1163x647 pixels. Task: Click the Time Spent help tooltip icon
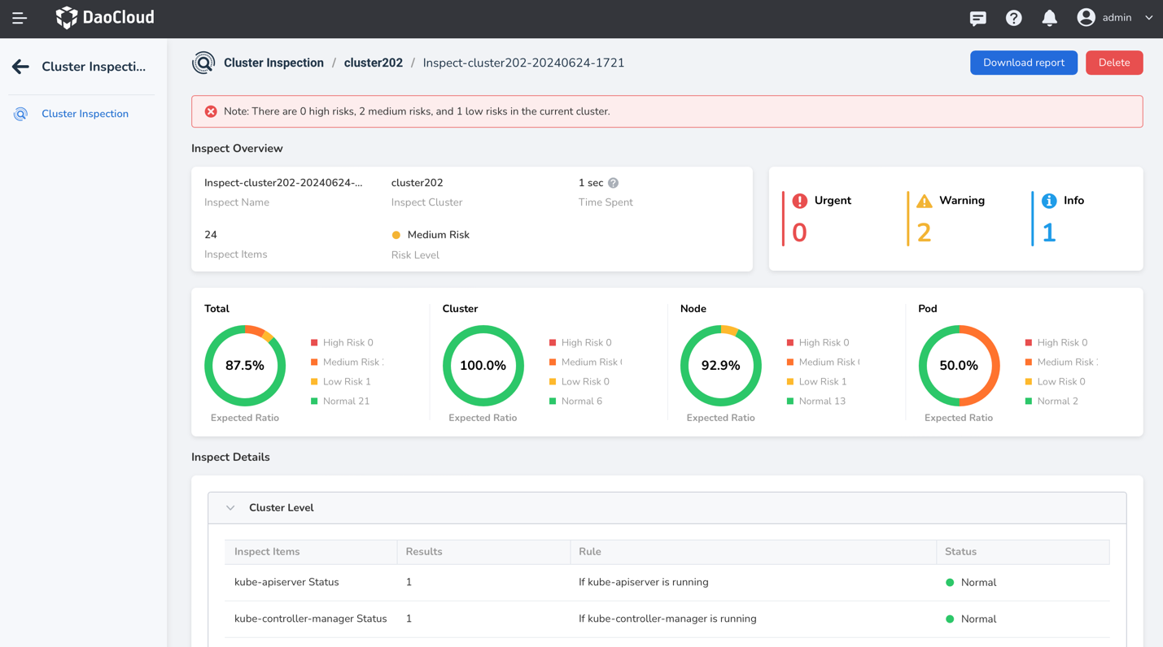[613, 183]
